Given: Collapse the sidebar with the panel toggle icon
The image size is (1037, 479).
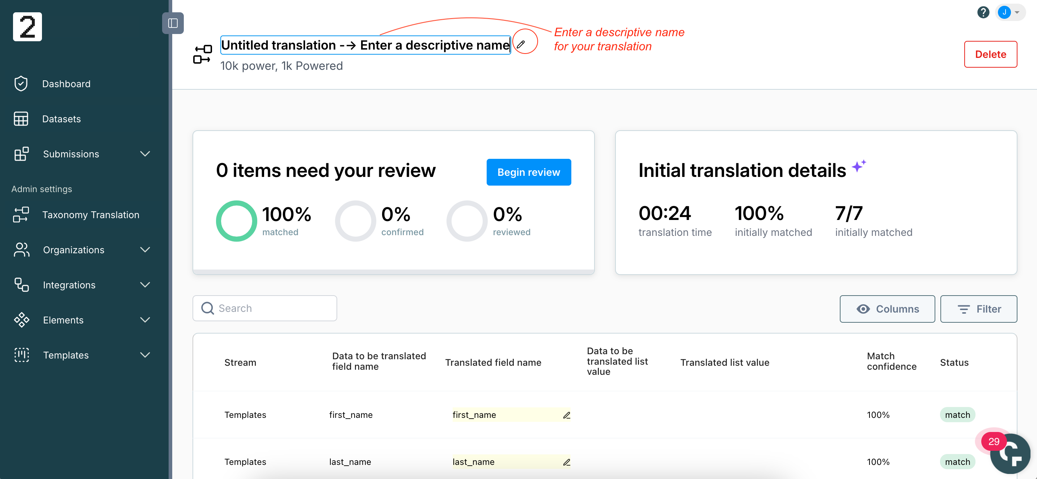Looking at the screenshot, I should coord(173,23).
